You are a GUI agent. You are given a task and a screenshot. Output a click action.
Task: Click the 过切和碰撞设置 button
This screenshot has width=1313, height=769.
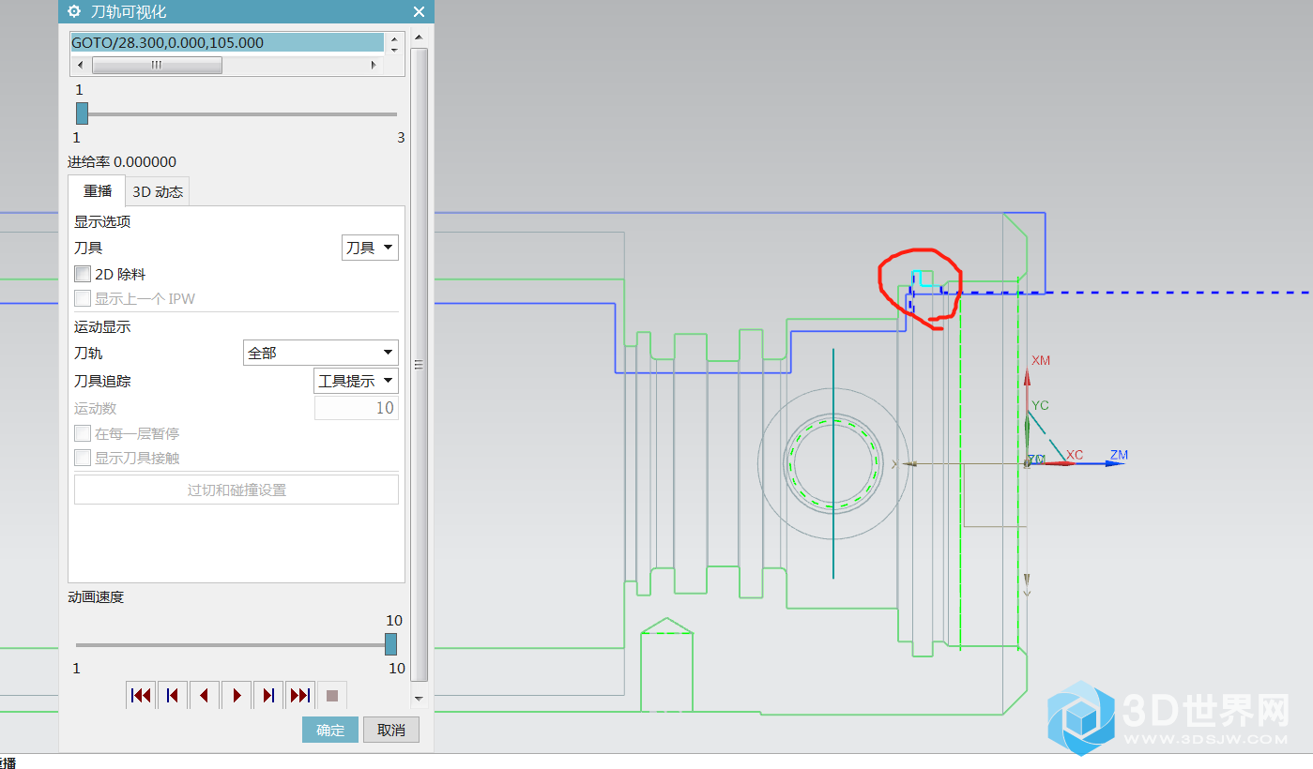click(x=237, y=490)
